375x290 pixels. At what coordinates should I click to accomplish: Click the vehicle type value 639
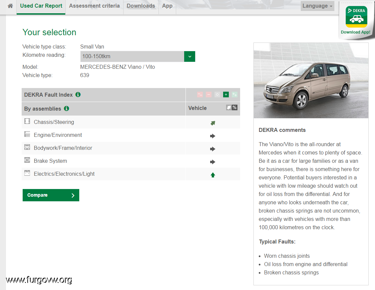[x=85, y=75]
